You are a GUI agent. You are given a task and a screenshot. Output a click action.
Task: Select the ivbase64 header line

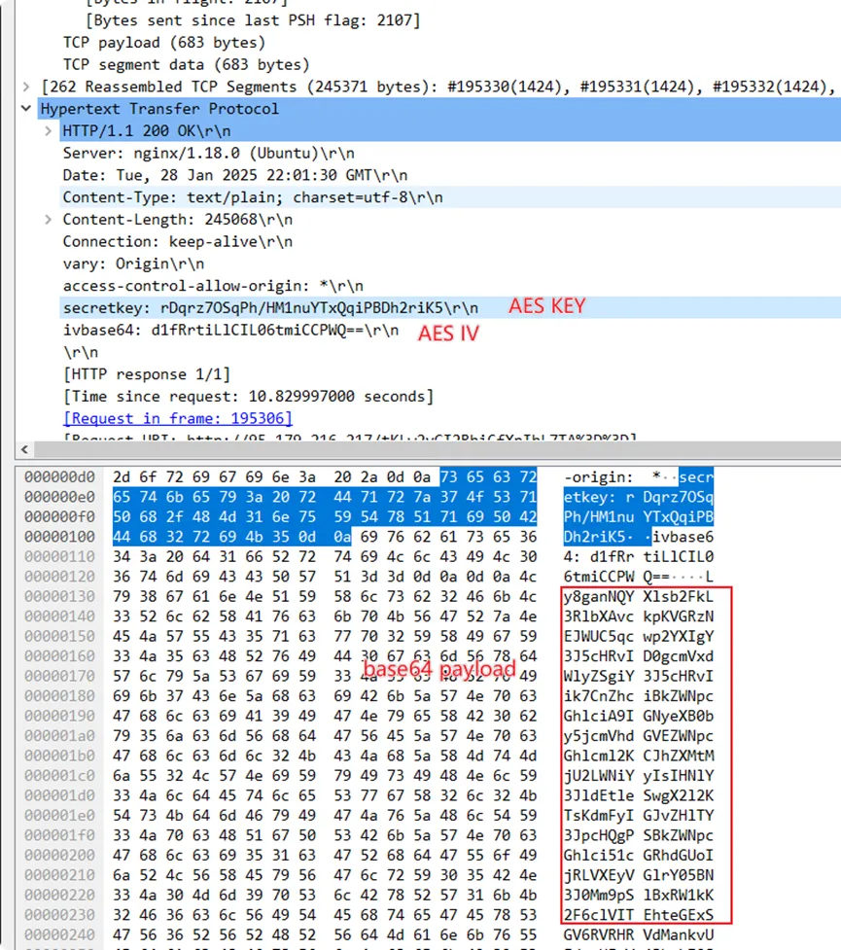pyautogui.click(x=230, y=330)
